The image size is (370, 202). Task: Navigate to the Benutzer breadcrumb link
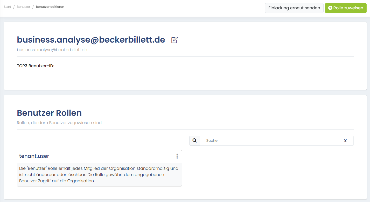click(23, 7)
